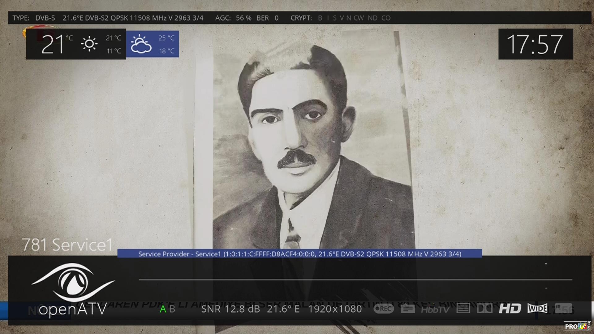Click the subtitles icon next to REC
594x334 pixels.
408,309
